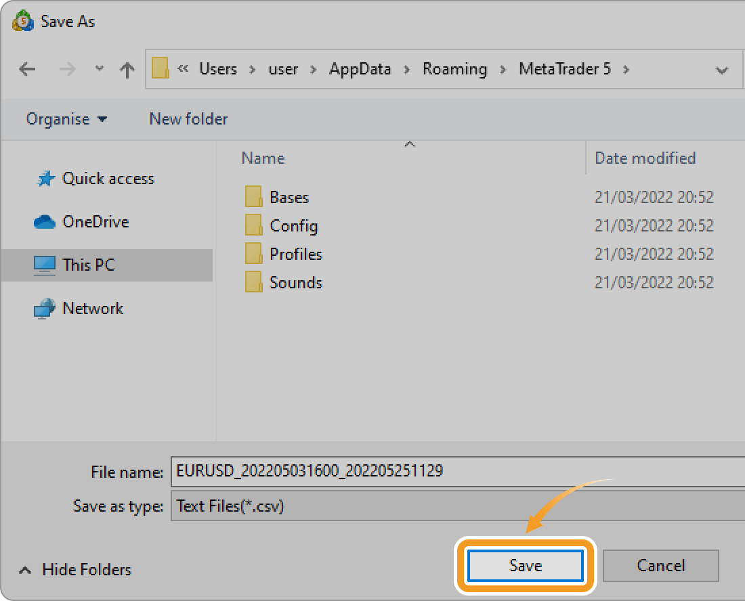
Task: Select the Config folder icon
Action: point(253,225)
